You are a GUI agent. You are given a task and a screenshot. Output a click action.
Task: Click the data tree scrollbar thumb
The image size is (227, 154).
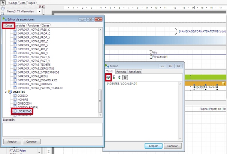[100, 101]
